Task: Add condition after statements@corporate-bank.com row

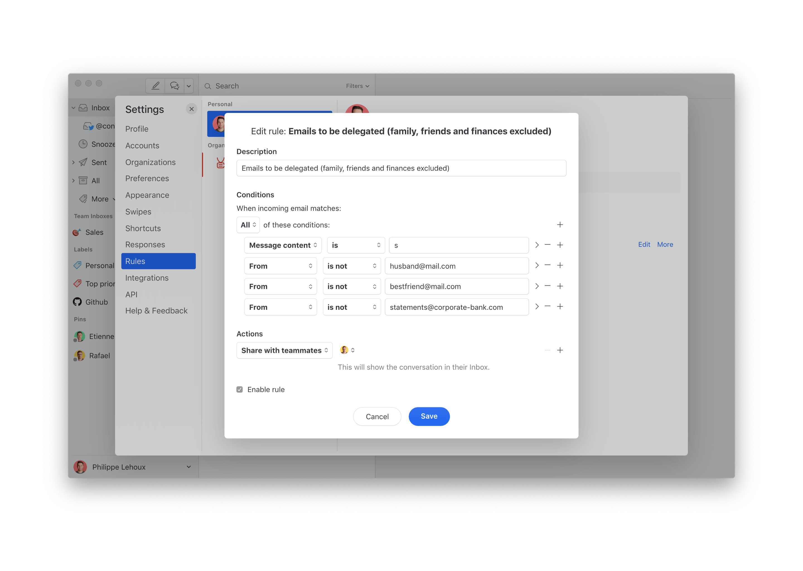Action: 560,307
